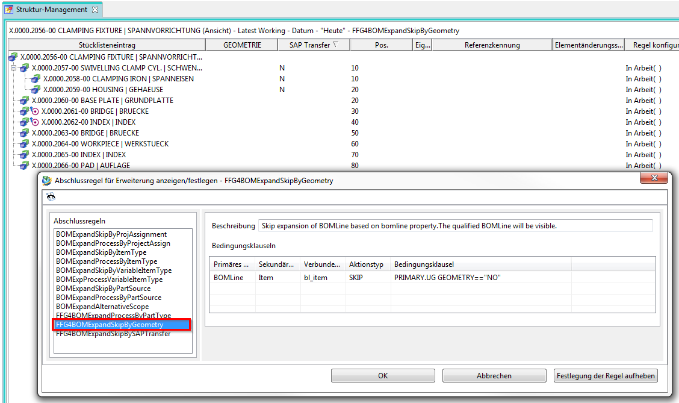Close the Struktur-Management tab
Viewport: 679px width, 403px height.
pos(95,10)
